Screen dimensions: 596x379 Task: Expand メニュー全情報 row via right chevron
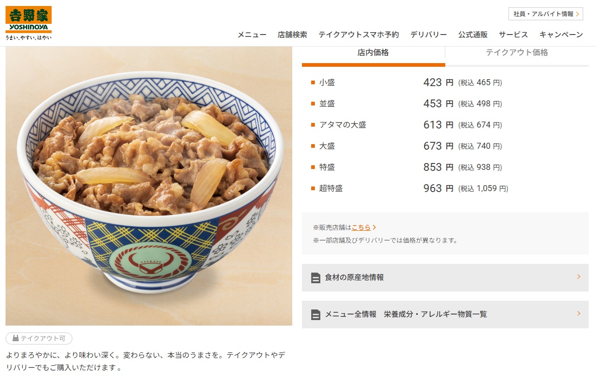click(x=578, y=314)
